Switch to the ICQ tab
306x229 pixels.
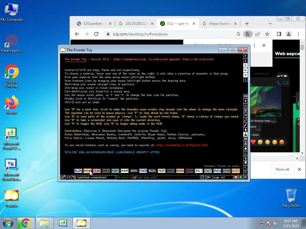pos(178,24)
